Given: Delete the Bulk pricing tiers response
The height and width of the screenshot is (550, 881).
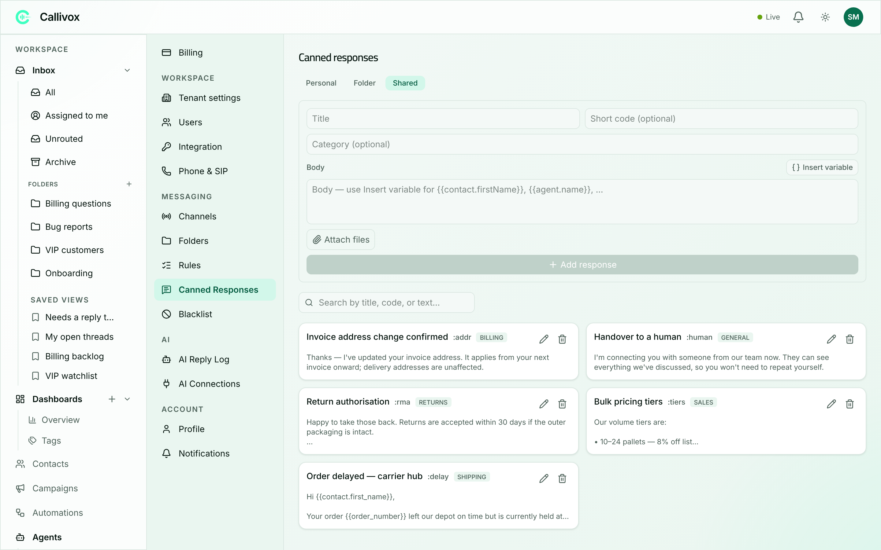Looking at the screenshot, I should click(850, 404).
